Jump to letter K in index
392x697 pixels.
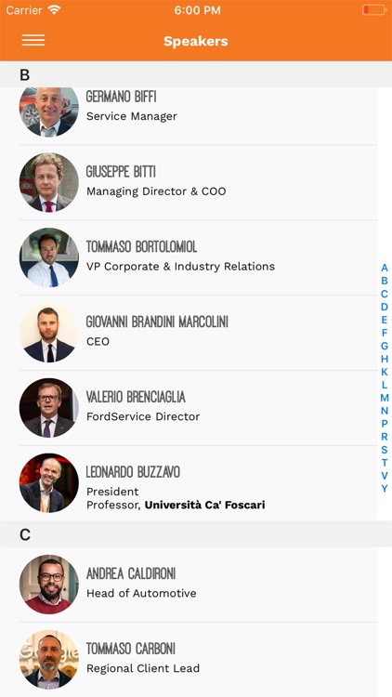click(385, 372)
